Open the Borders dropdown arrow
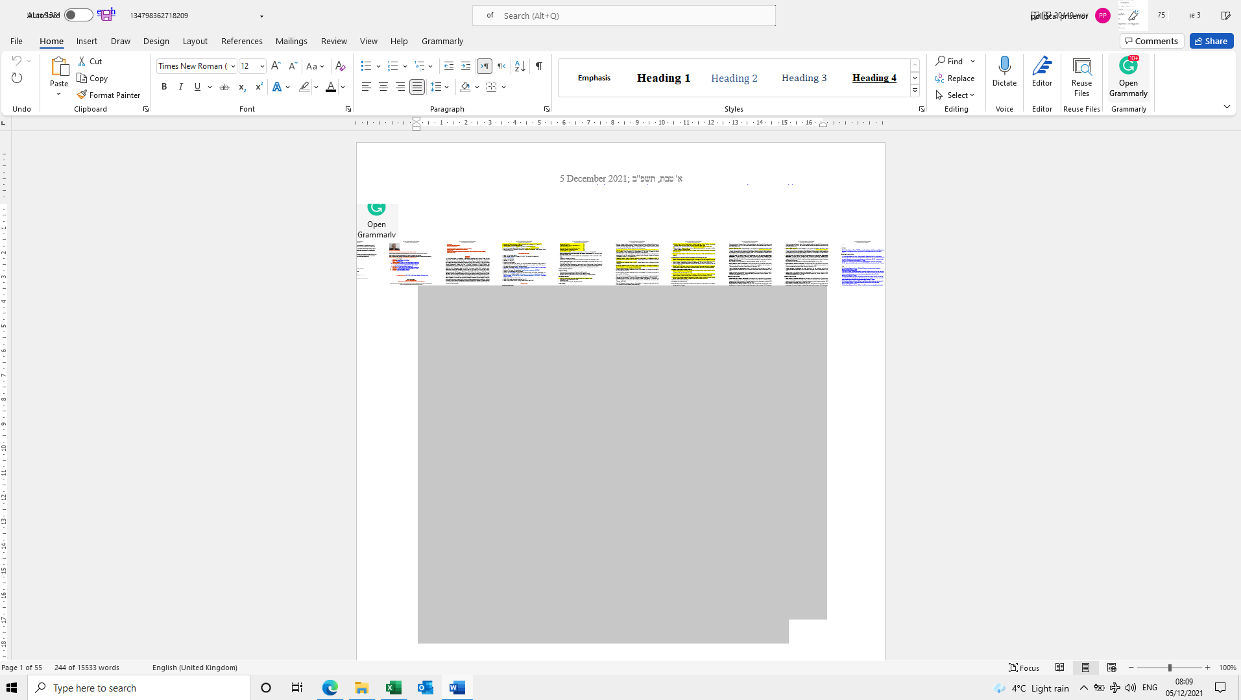 (504, 87)
